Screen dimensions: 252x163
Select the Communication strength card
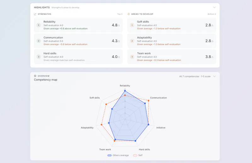point(78,41)
